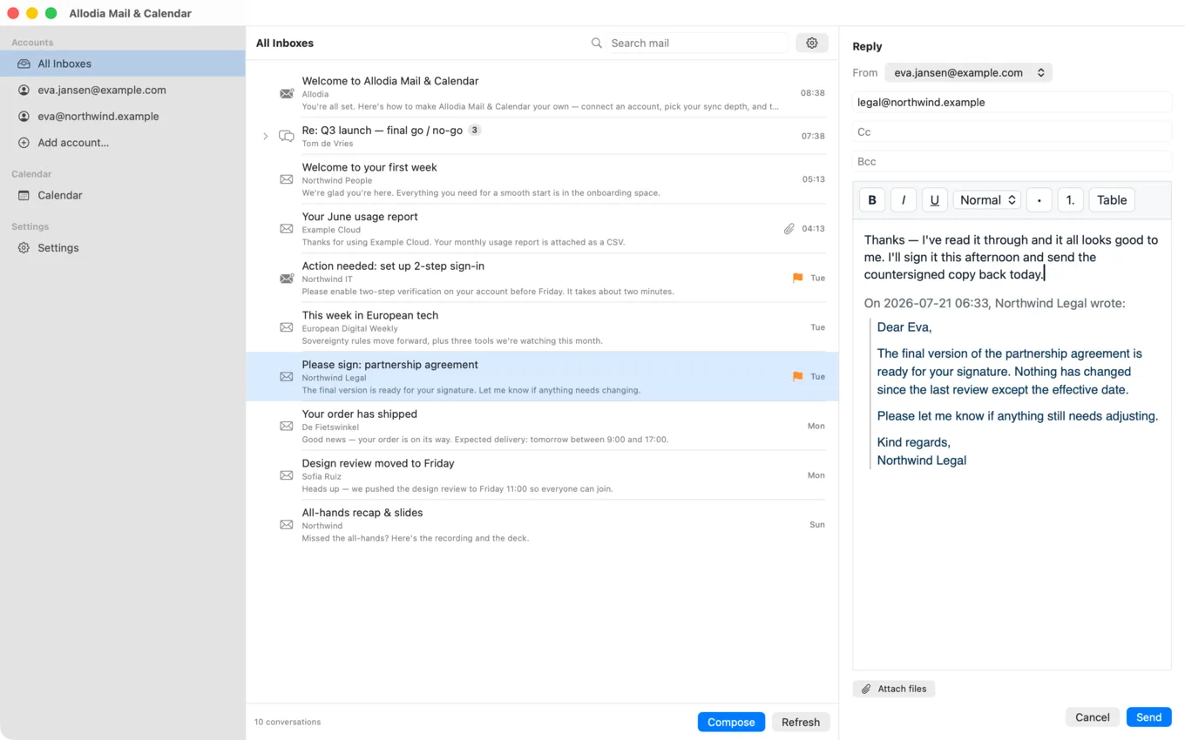Click envelope icon of Action needed 2-step sign-in

point(286,279)
